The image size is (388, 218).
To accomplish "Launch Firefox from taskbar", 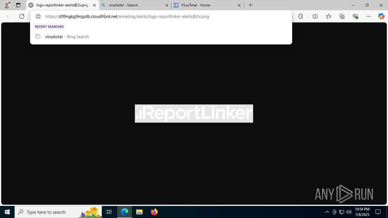I will (x=154, y=212).
